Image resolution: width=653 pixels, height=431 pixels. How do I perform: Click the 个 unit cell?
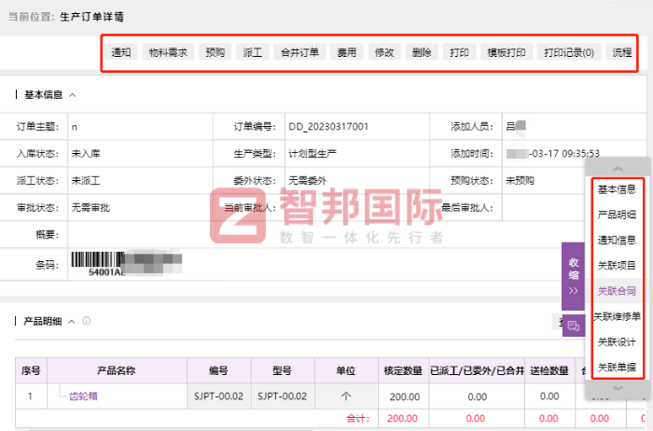[x=346, y=396]
